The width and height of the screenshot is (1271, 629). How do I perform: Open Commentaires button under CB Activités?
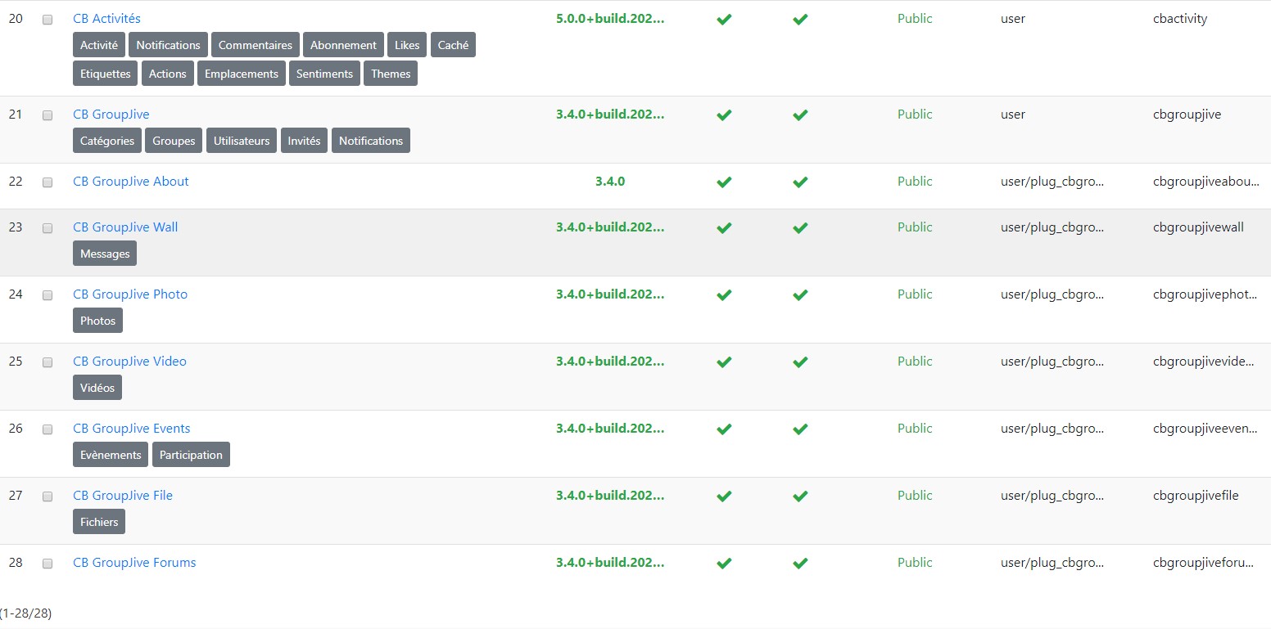(x=256, y=45)
